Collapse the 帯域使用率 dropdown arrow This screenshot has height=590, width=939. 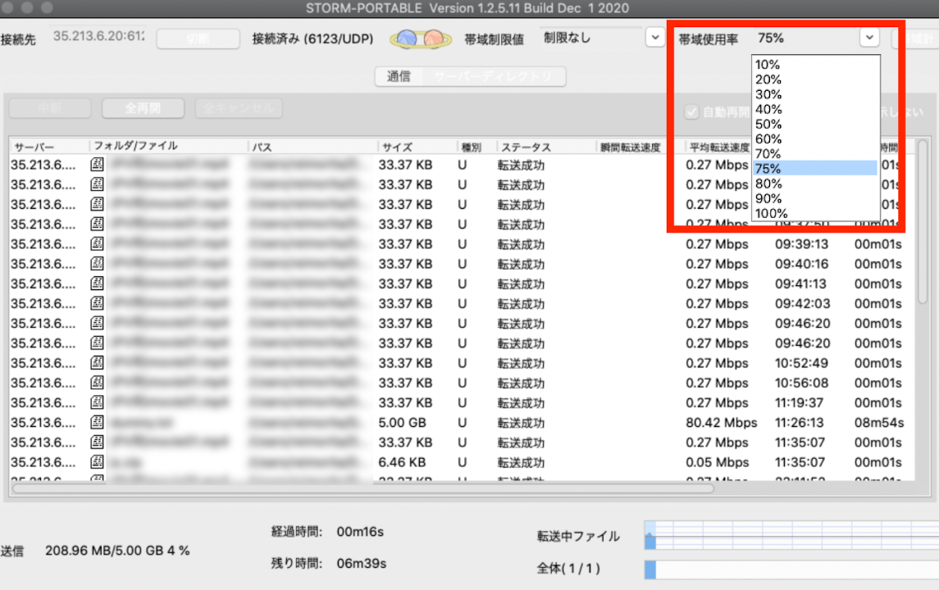pyautogui.click(x=869, y=38)
